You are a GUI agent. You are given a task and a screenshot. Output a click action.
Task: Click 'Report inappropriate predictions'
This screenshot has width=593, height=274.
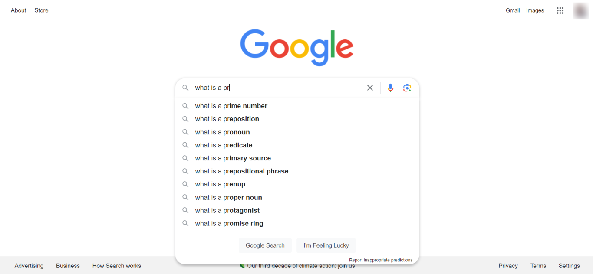point(381,260)
